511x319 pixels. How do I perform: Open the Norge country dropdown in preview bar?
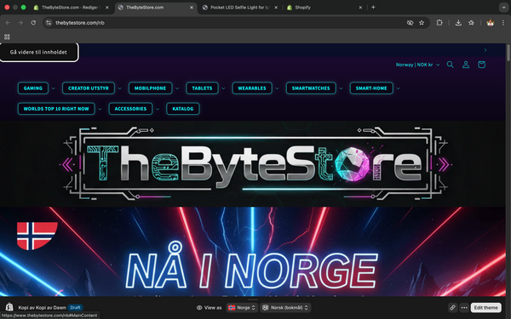242,307
